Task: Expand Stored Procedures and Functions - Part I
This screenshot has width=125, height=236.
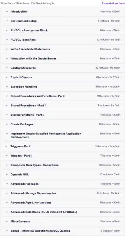Action: [x=62, y=96]
